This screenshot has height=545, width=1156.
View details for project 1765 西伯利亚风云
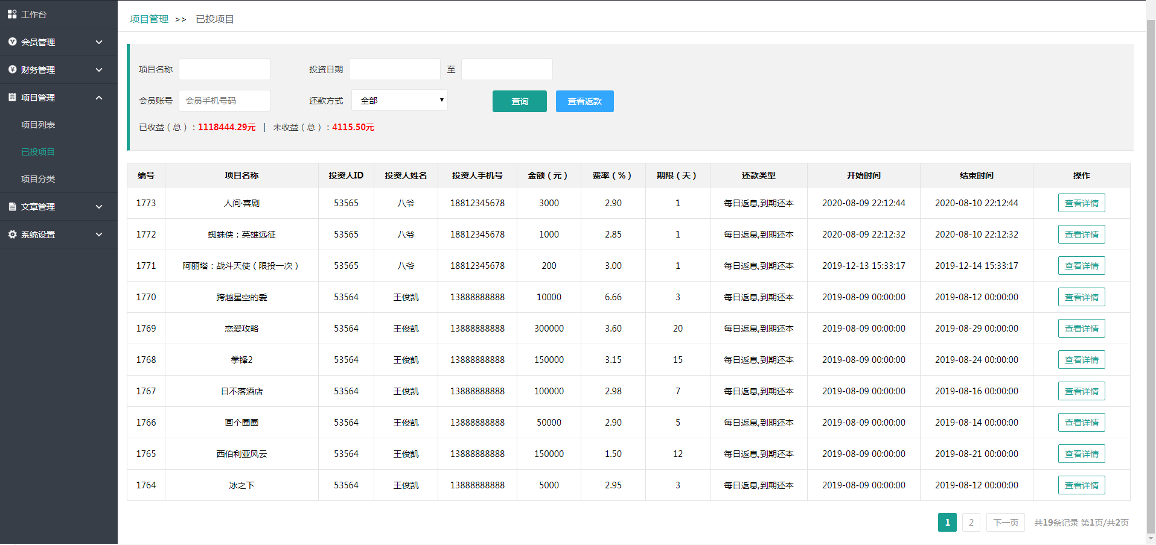(1082, 454)
